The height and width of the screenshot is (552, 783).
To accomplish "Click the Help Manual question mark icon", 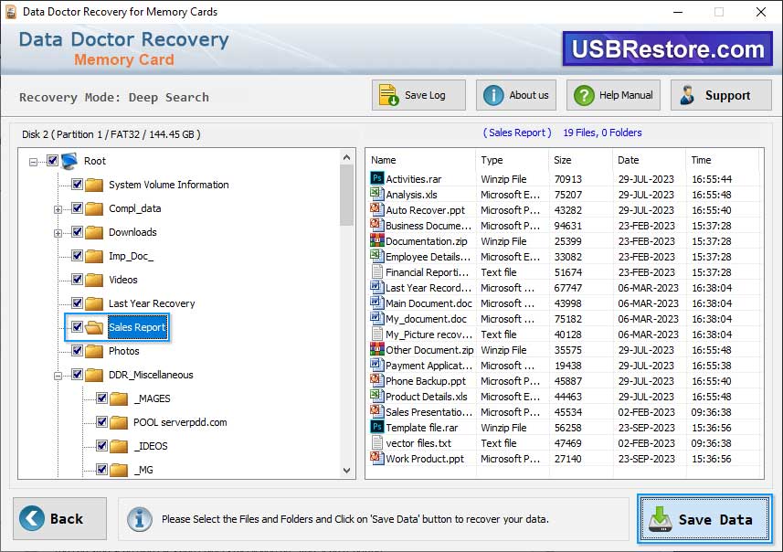I will 584,95.
